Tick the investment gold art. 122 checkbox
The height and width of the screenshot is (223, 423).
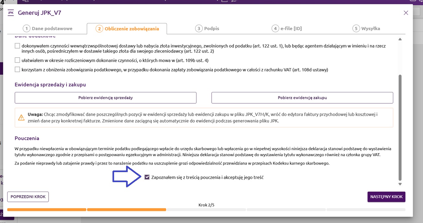click(18, 46)
